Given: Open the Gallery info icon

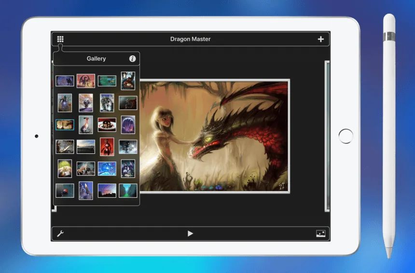Looking at the screenshot, I should 132,59.
